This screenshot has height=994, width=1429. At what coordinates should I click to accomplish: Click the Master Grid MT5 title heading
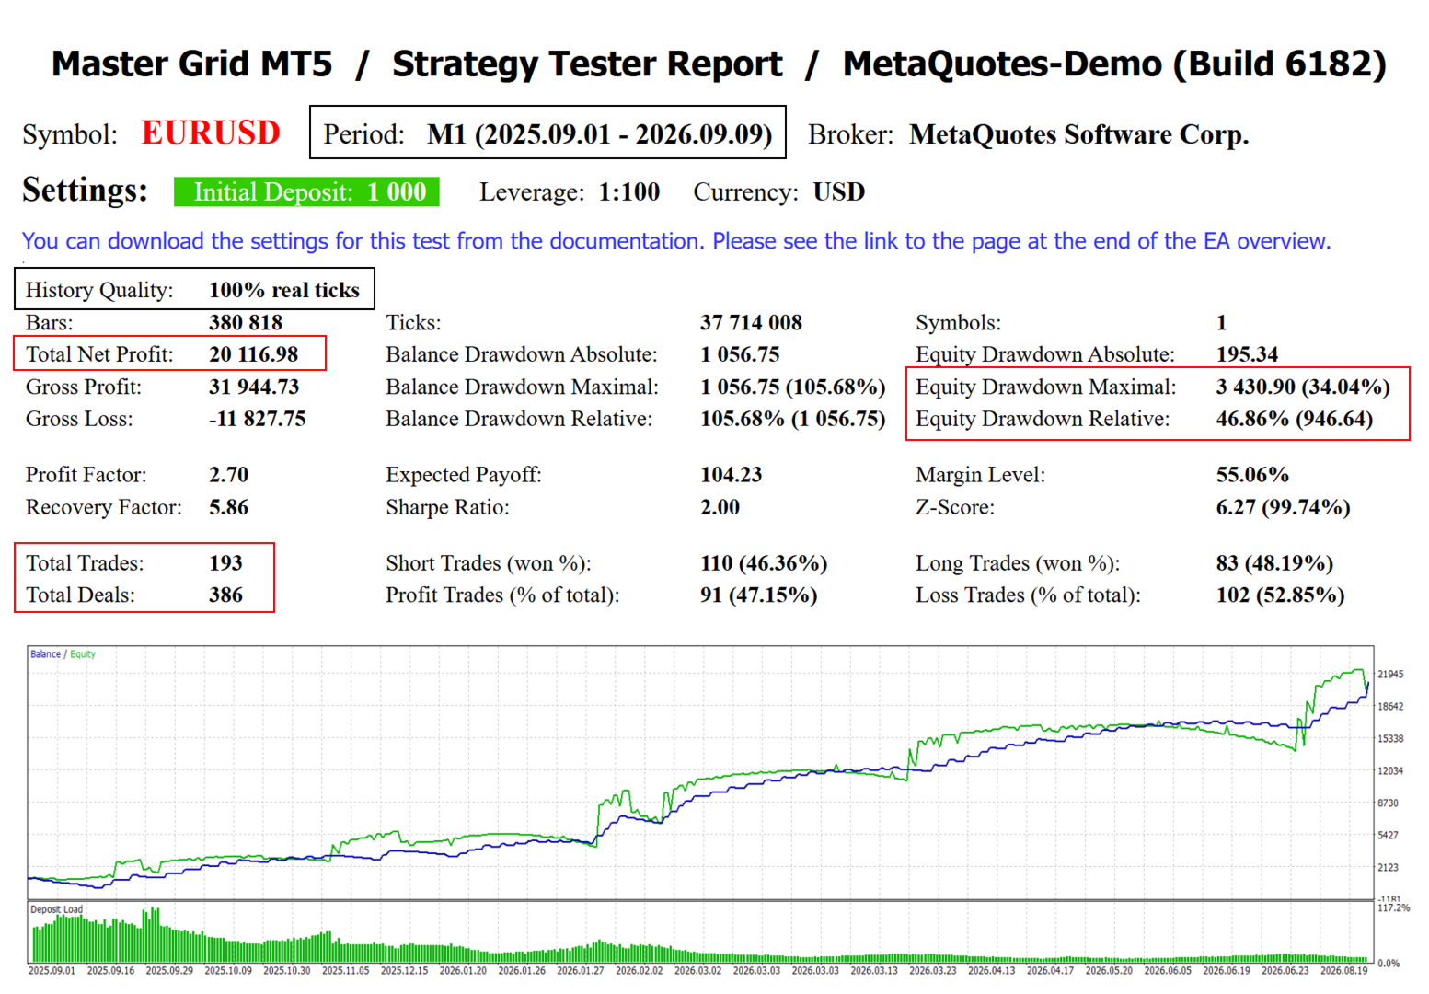191,64
